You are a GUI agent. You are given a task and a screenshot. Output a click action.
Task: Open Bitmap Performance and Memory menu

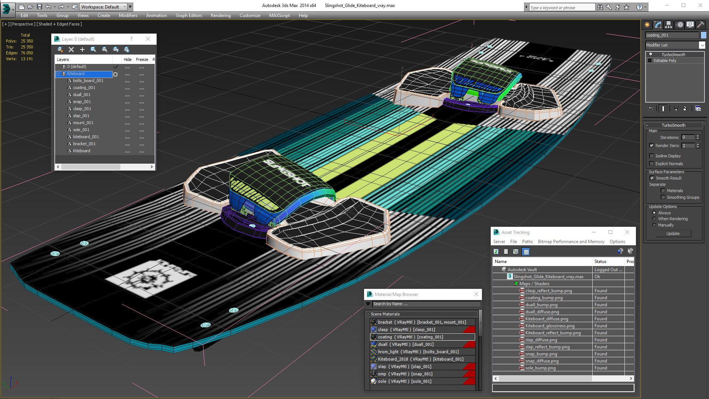pyautogui.click(x=571, y=242)
